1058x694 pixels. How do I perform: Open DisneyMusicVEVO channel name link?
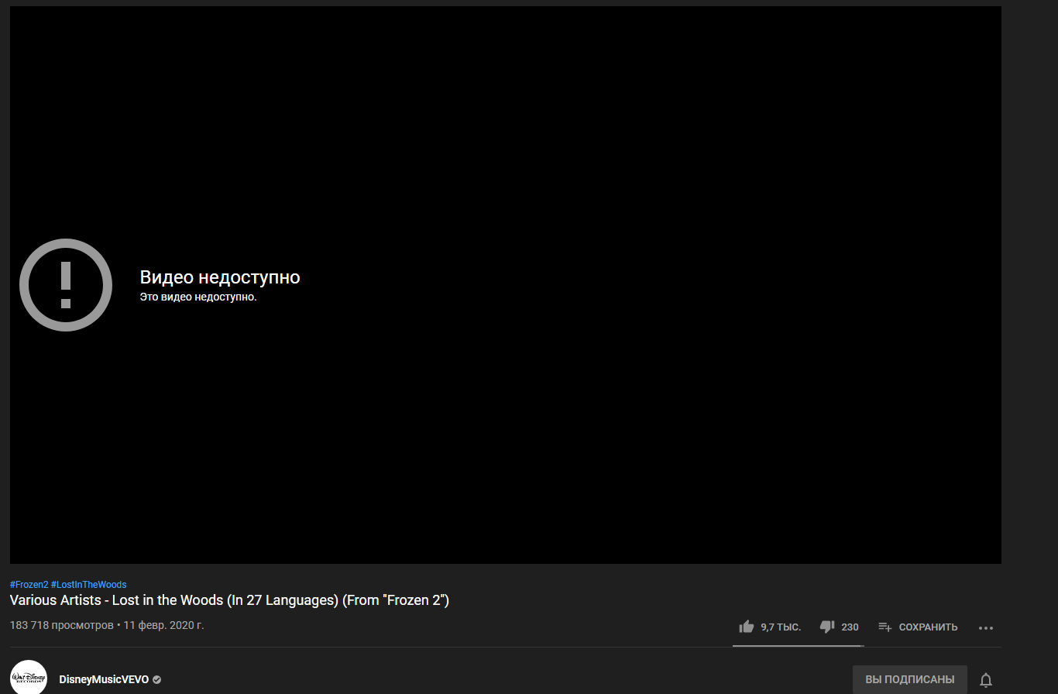pos(104,679)
